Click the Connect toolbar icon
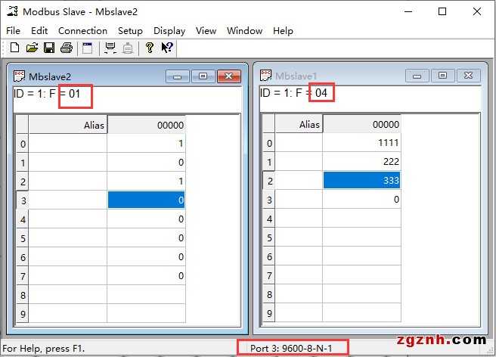Screen dimensions: 496x357 pos(110,48)
